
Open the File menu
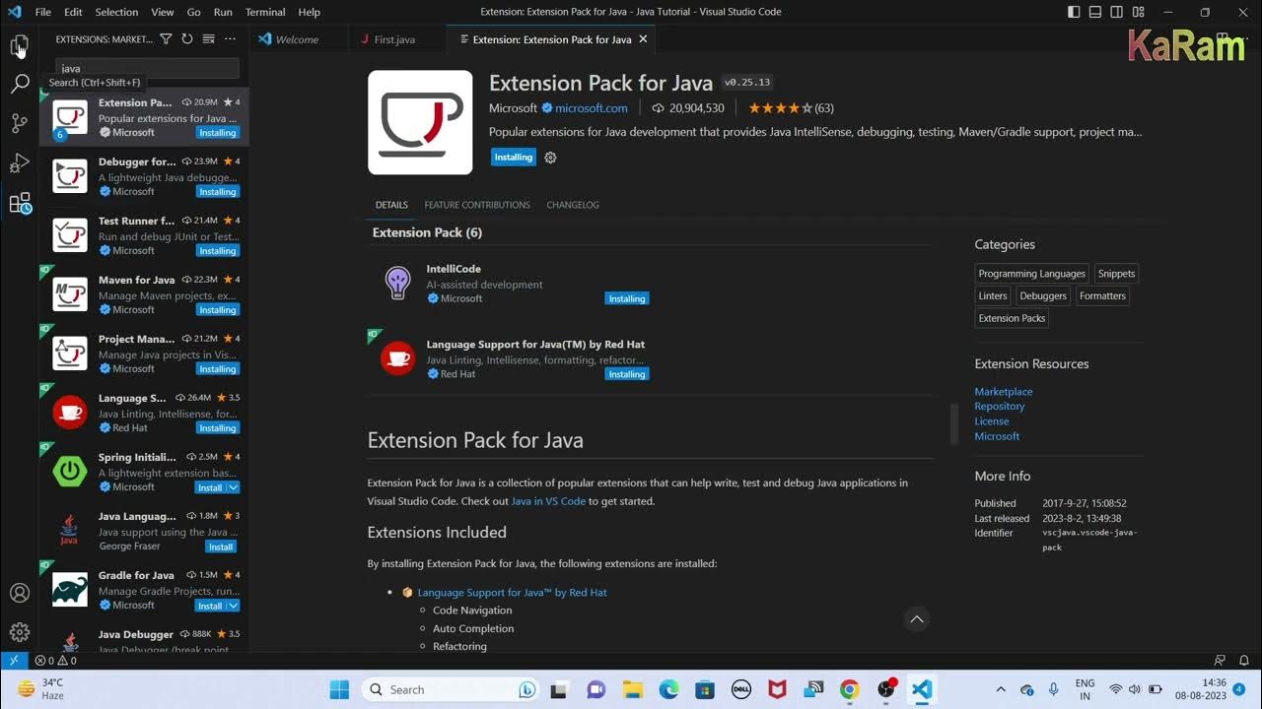[x=43, y=12]
